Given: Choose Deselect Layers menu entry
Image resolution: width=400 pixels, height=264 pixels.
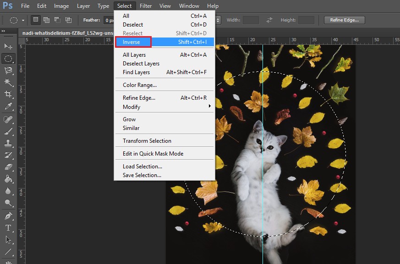Looking at the screenshot, I should pyautogui.click(x=164, y=64).
